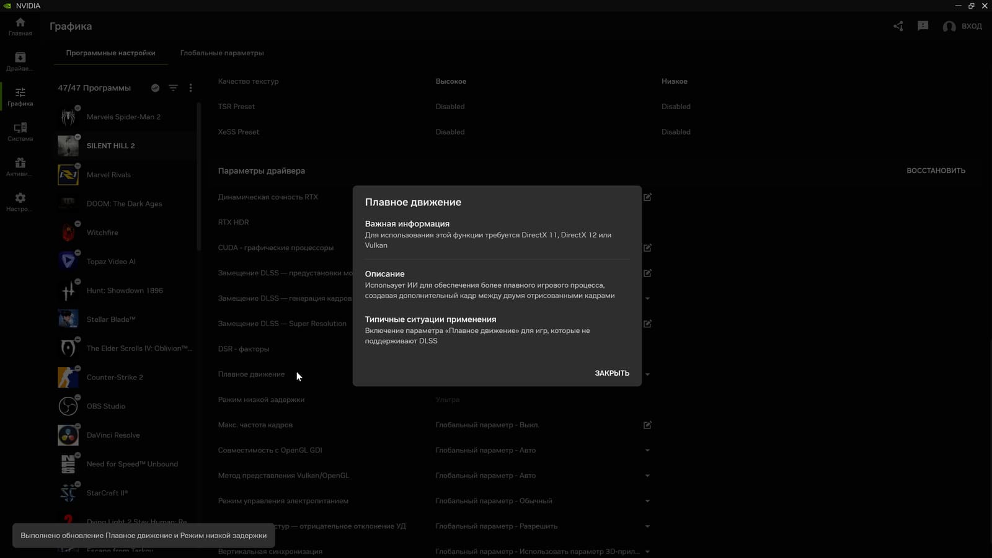This screenshot has width=992, height=558.
Task: Click the Topaz Video AI logo icon
Action: pyautogui.click(x=68, y=262)
